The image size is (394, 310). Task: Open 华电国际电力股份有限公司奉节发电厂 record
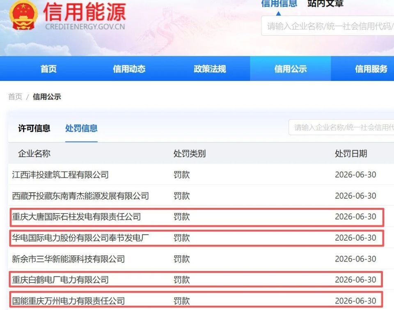[80, 238]
